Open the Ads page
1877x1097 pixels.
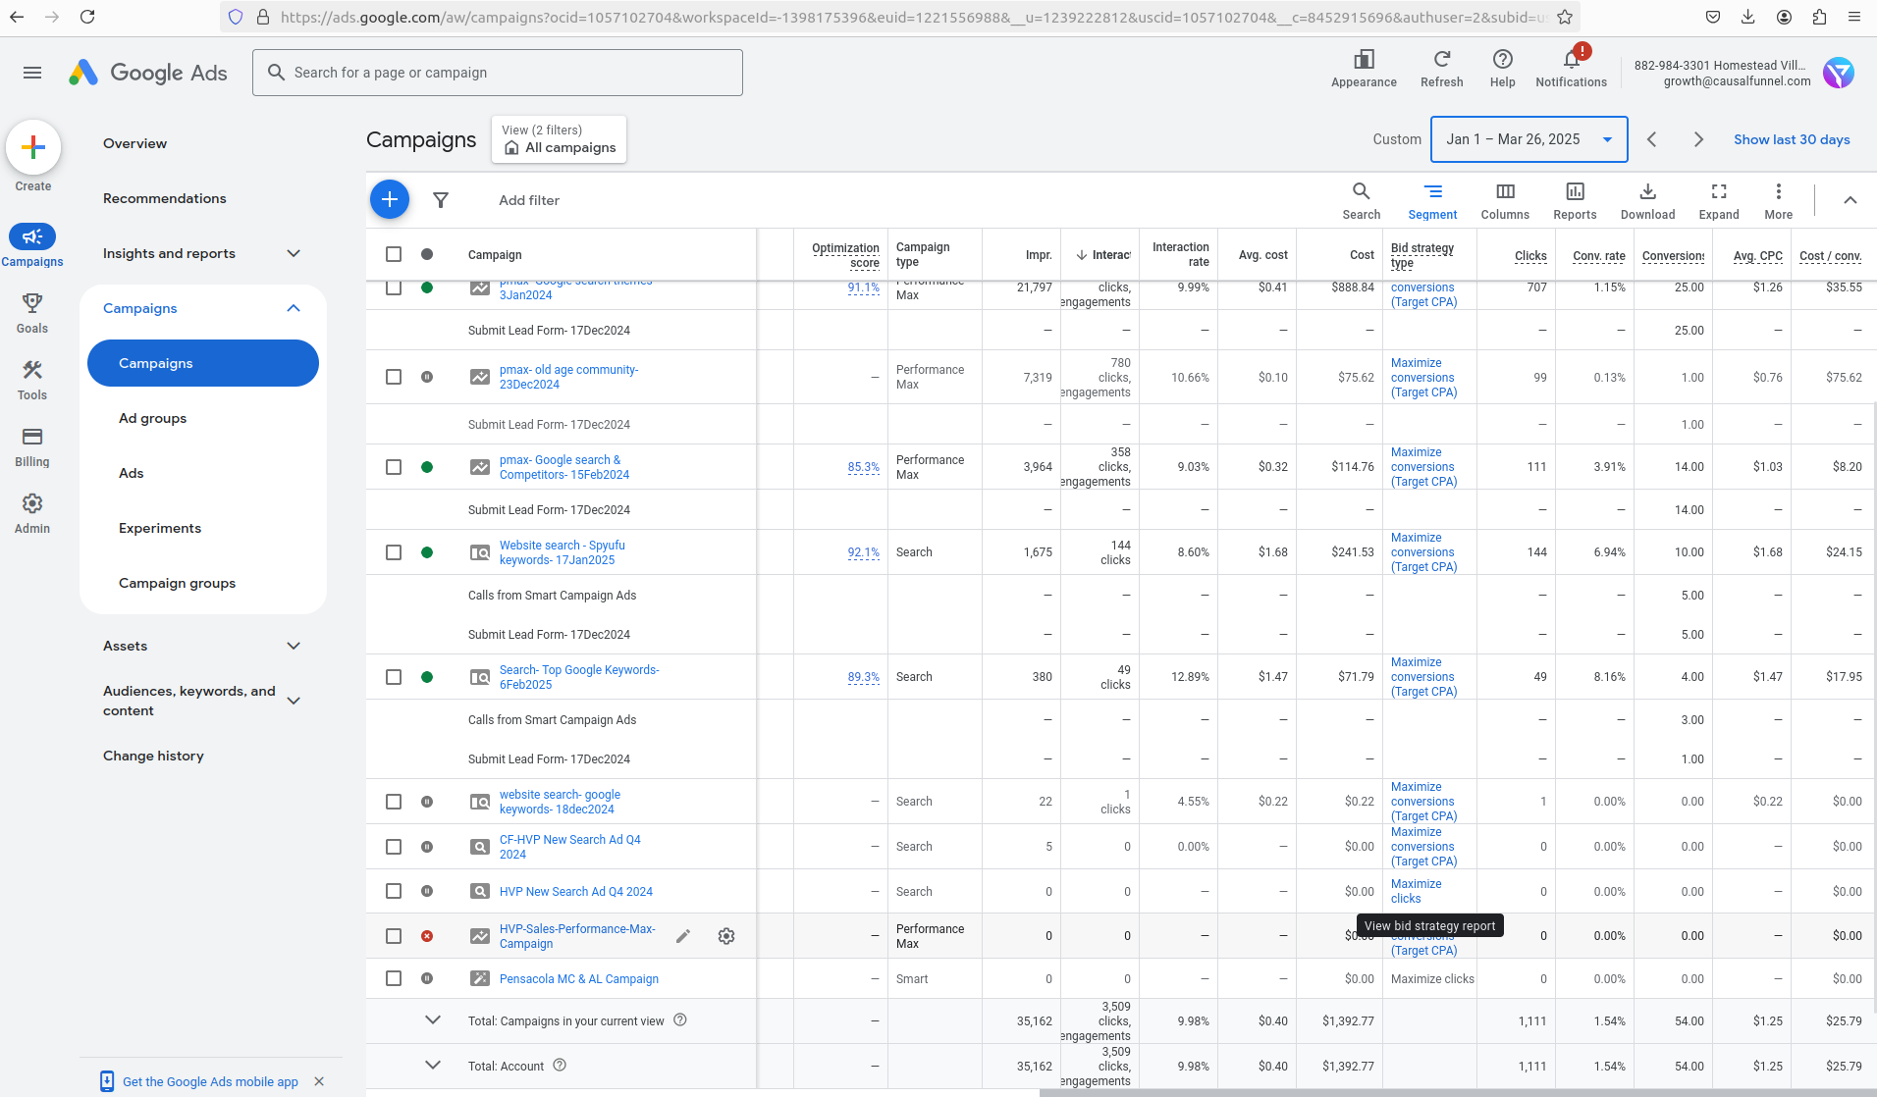132,473
